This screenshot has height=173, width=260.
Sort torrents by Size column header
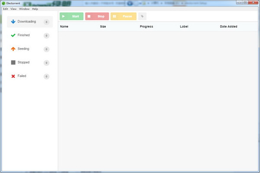point(103,26)
